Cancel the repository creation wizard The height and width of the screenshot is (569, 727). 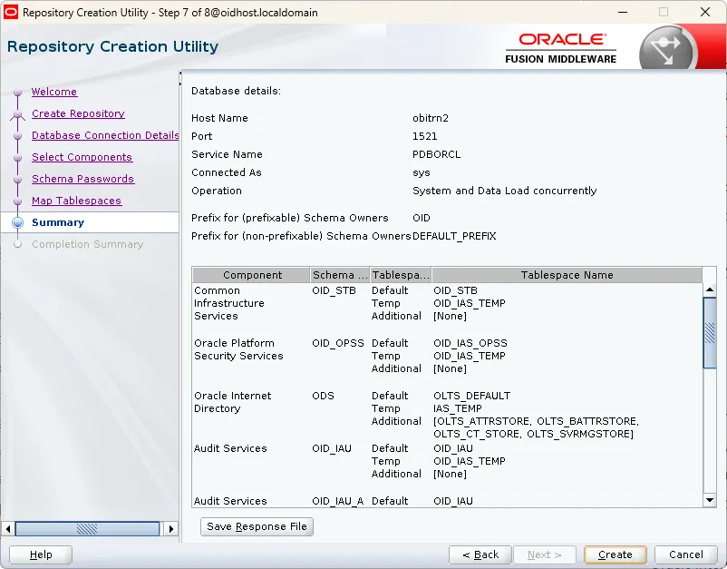(x=685, y=554)
